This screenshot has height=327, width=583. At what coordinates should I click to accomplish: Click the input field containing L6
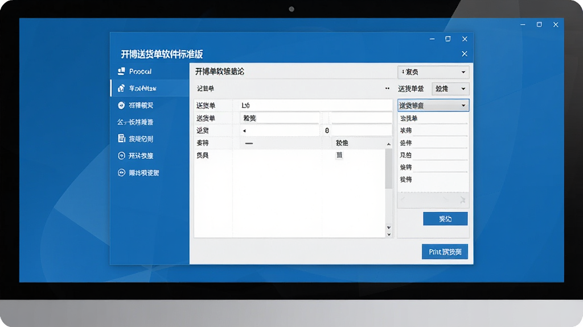point(315,105)
